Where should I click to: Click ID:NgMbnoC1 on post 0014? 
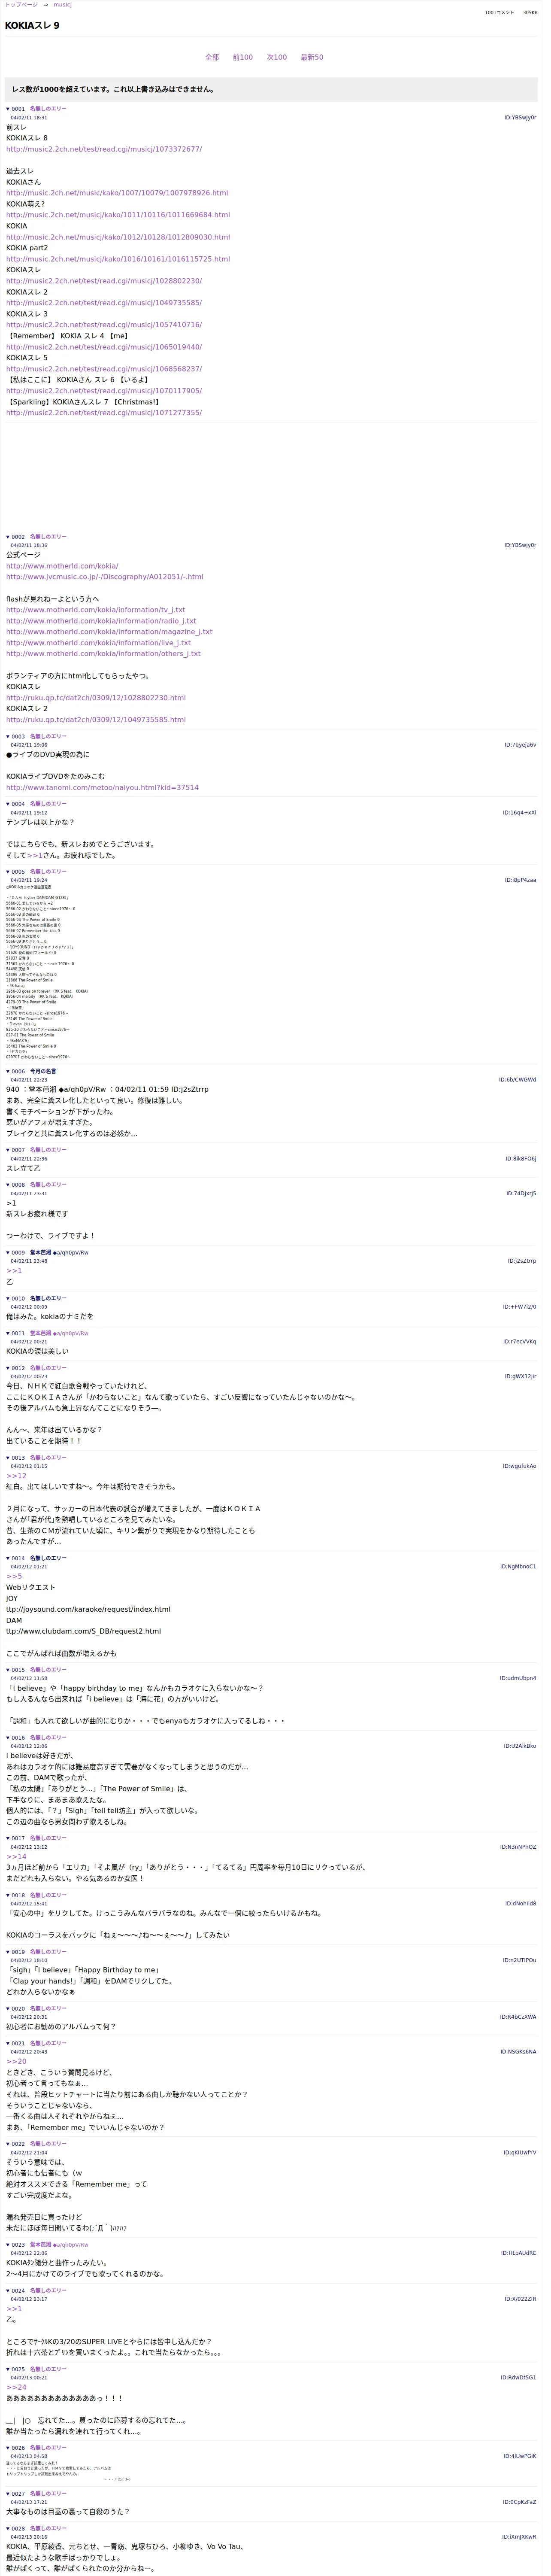pyautogui.click(x=518, y=1568)
